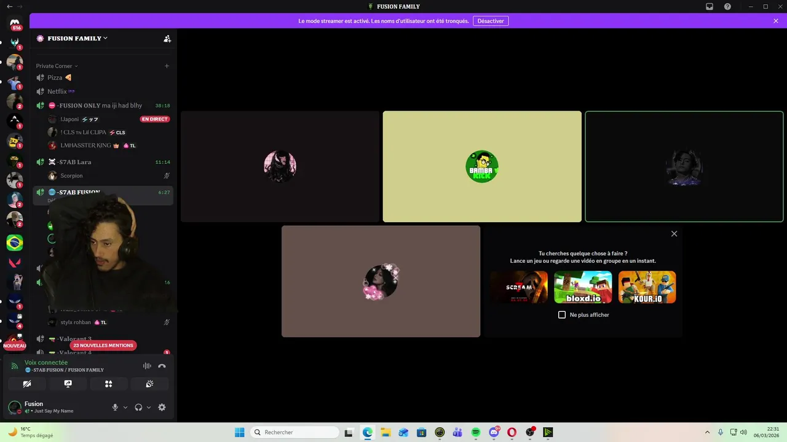Click Désactiver streamer mode button

click(x=491, y=21)
